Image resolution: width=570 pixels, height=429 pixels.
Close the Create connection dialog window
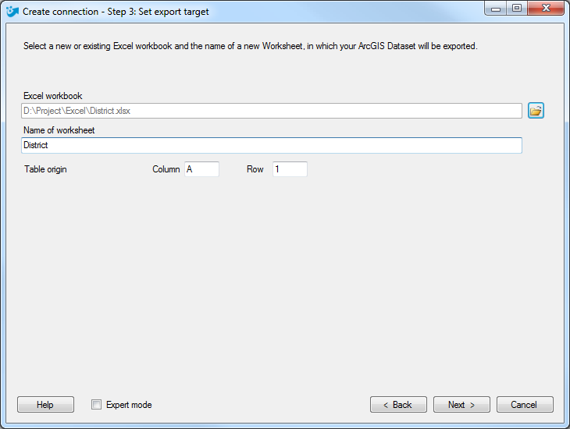click(x=546, y=9)
